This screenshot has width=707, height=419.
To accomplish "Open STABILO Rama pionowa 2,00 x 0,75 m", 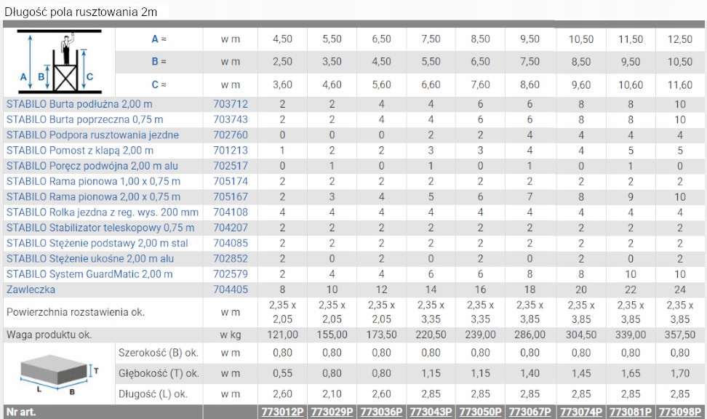I will coord(93,196).
